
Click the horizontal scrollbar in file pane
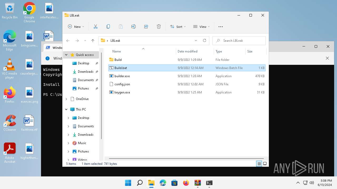(x=186, y=159)
